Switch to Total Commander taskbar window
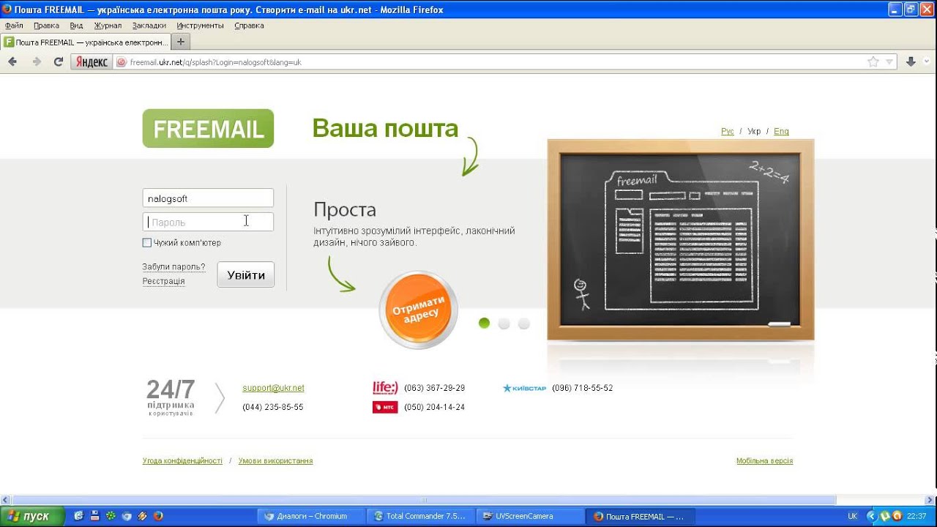 [421, 516]
